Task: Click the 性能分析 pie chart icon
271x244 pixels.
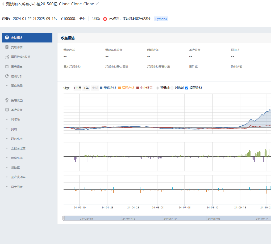Action: (7, 76)
